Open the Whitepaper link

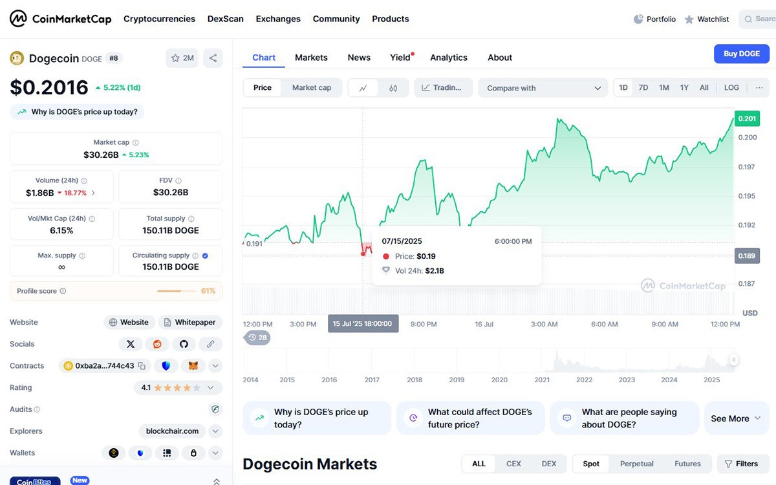(190, 322)
